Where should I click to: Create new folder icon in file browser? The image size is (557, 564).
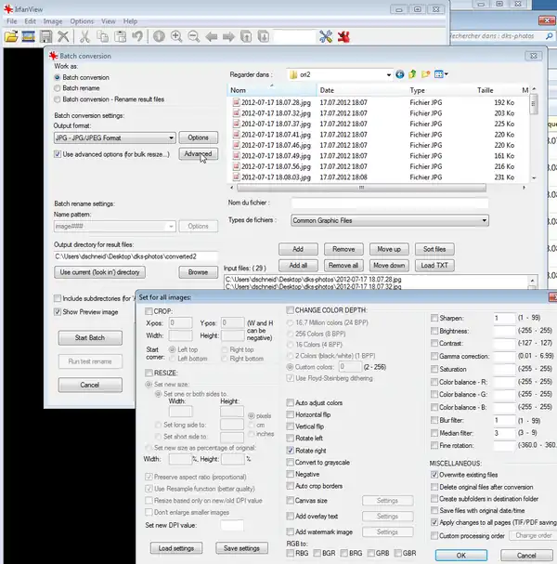click(x=427, y=74)
